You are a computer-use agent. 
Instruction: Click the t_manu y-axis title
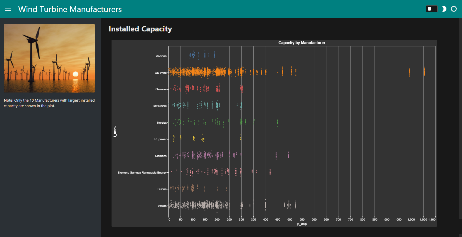point(115,131)
